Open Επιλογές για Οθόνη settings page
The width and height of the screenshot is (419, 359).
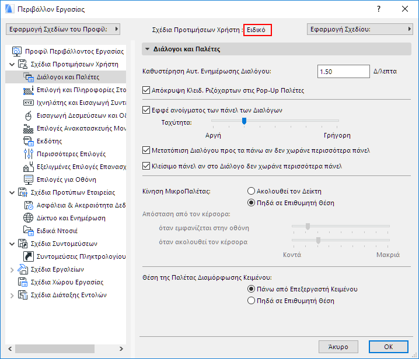pos(67,179)
